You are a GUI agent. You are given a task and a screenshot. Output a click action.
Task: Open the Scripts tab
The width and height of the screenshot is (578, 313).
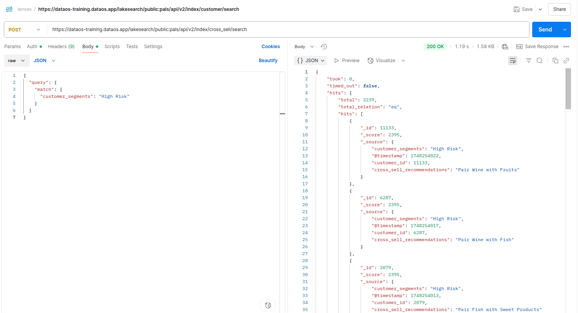[x=112, y=47]
